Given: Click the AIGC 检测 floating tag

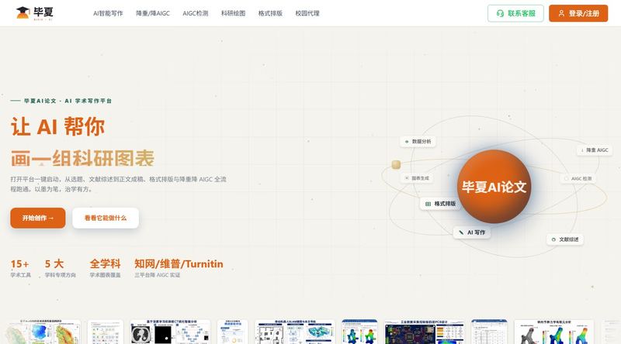Looking at the screenshot, I should 578,179.
